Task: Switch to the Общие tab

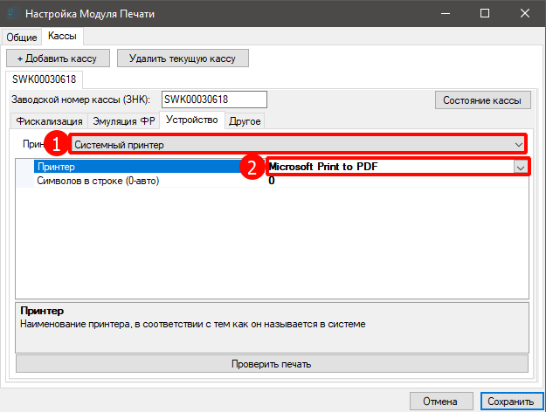Action: pos(23,37)
